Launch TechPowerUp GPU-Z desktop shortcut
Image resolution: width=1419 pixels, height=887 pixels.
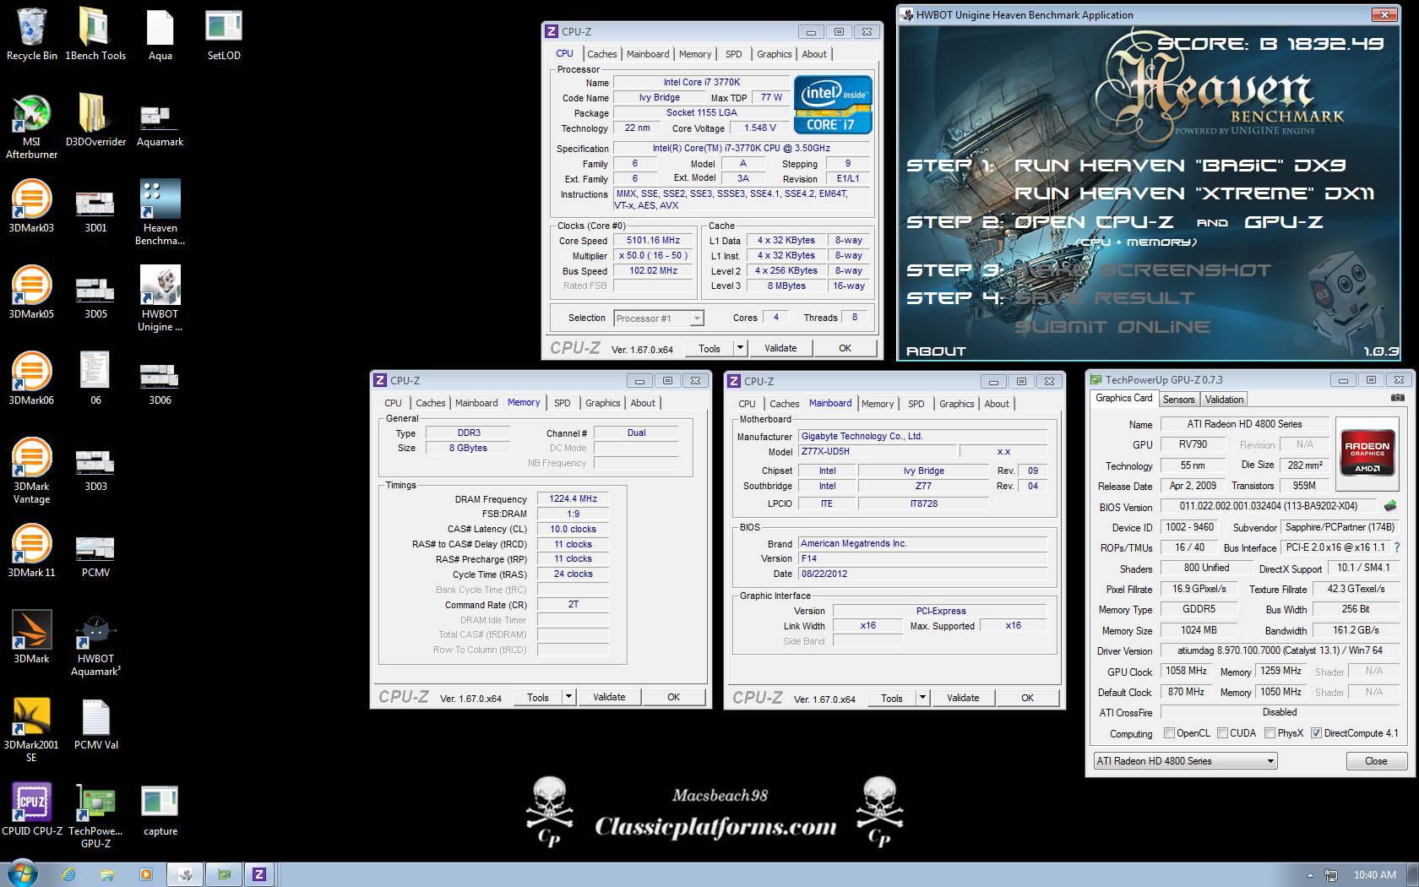[x=95, y=815]
